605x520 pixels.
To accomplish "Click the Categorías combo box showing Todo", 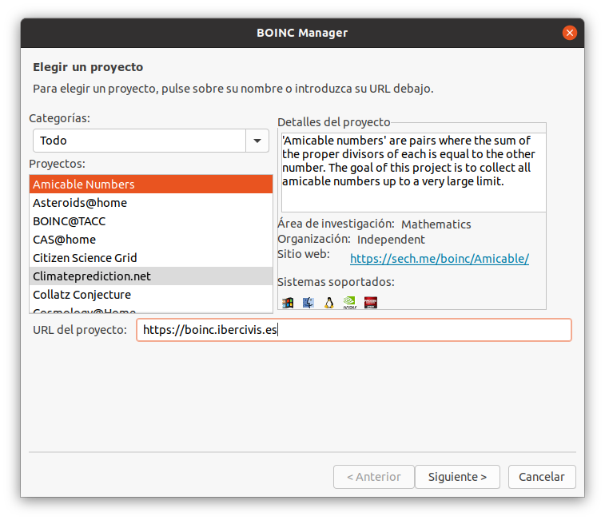I will 151,141.
